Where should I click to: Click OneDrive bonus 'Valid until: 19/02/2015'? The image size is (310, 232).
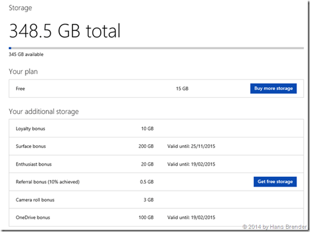(x=191, y=218)
